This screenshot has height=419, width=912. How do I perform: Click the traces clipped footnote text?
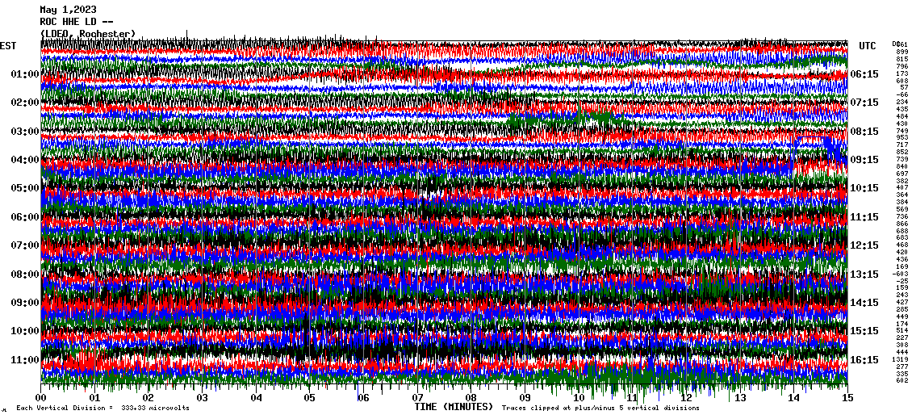tap(600, 409)
